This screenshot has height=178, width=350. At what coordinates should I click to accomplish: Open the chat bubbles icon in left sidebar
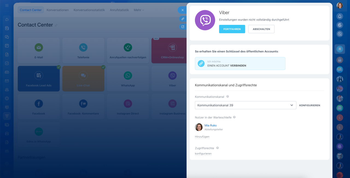pos(7,37)
